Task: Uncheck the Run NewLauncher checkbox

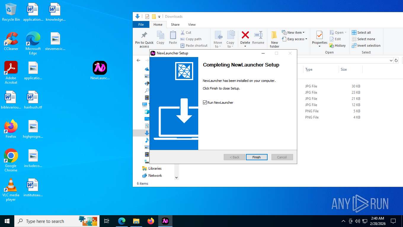Action: point(205,103)
